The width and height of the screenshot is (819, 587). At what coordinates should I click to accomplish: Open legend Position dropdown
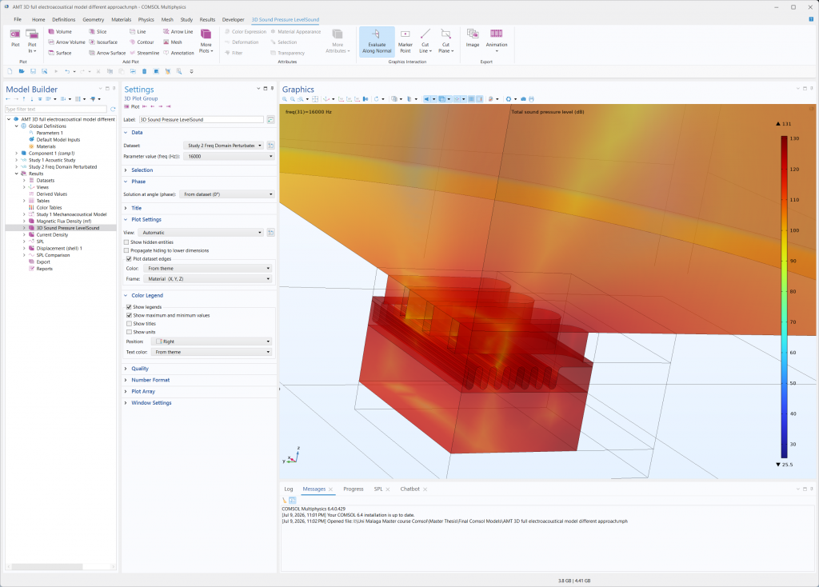[211, 341]
